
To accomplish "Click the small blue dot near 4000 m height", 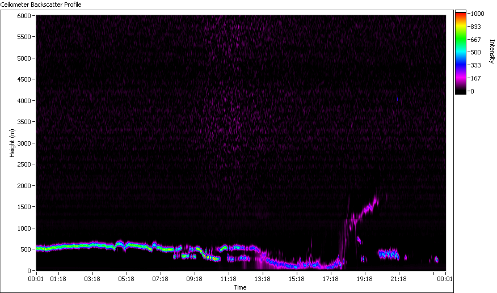I will pos(397,100).
